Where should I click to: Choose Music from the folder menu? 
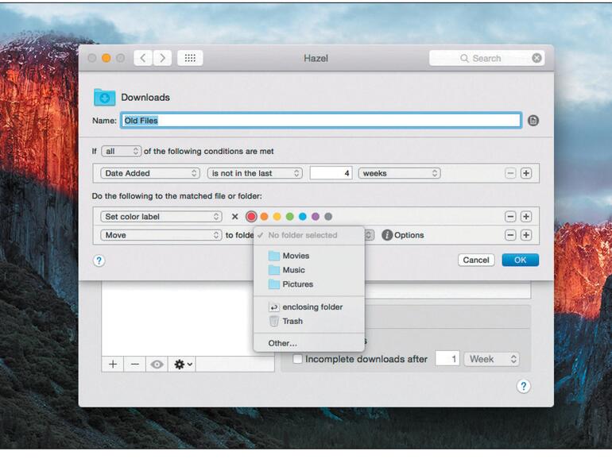[309, 270]
